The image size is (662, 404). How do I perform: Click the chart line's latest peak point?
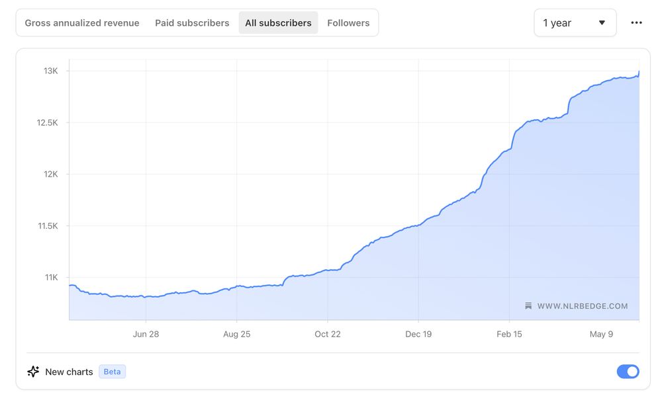point(639,71)
